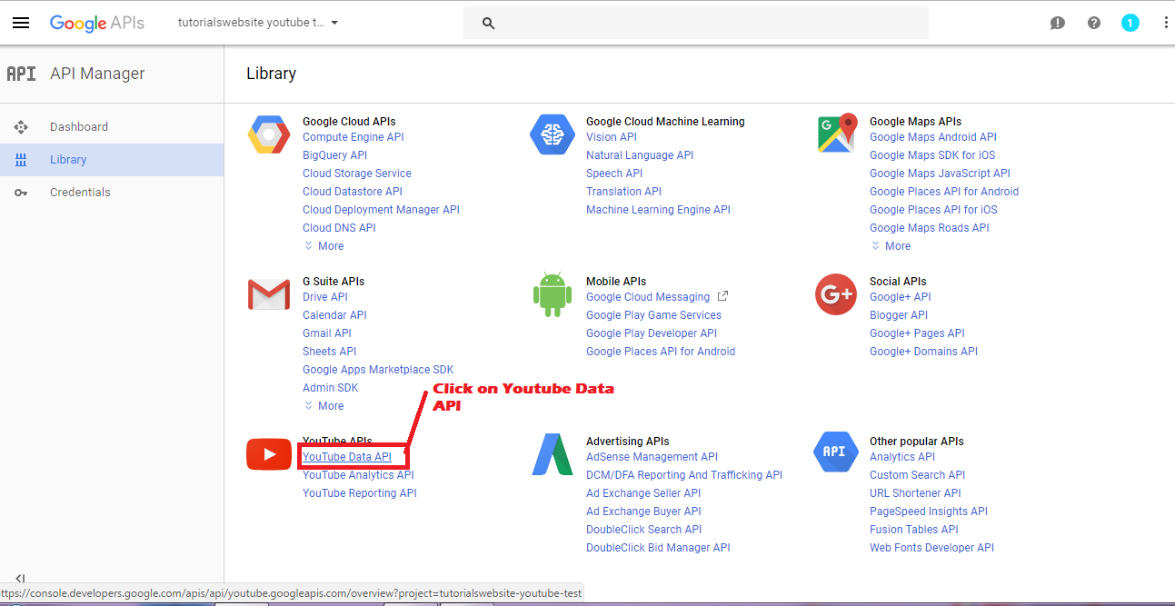Click the Google Maps pin icon
The image size is (1175, 606).
pos(837,134)
